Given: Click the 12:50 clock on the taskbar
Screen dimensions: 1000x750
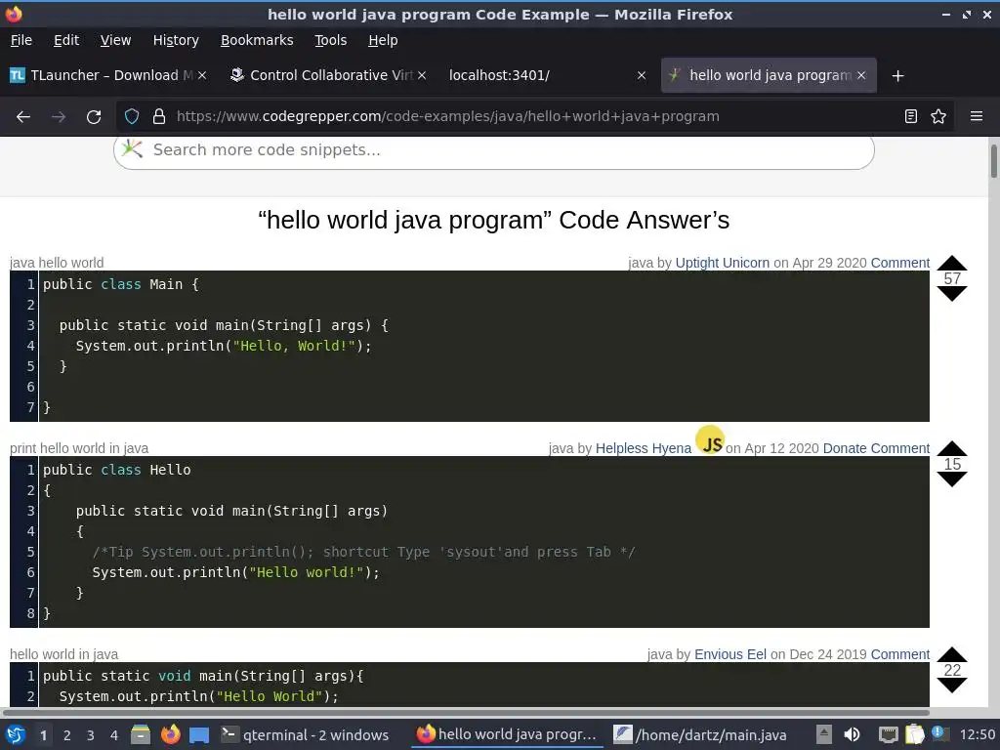Looking at the screenshot, I should tap(977, 735).
